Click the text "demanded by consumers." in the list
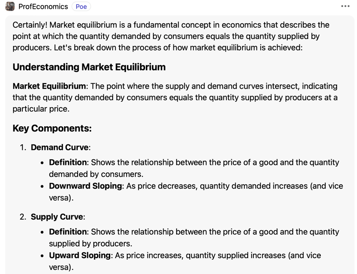This screenshot has height=274, width=357. point(96,174)
